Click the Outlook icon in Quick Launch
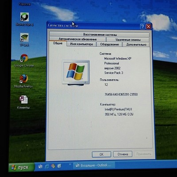The height and width of the screenshot is (177, 177). click(40, 166)
